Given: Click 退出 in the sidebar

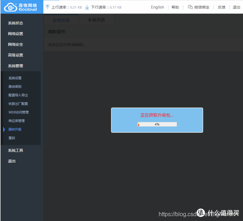Looking at the screenshot, I should 12,161.
